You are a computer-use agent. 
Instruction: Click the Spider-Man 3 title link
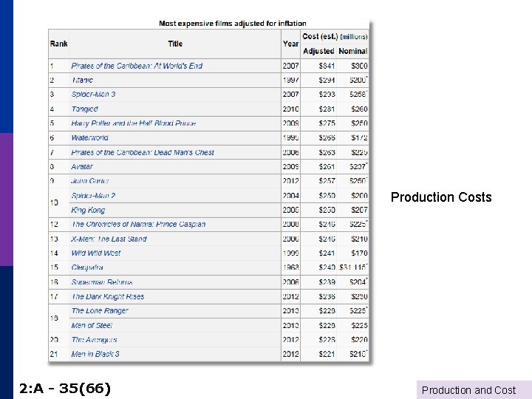(93, 95)
